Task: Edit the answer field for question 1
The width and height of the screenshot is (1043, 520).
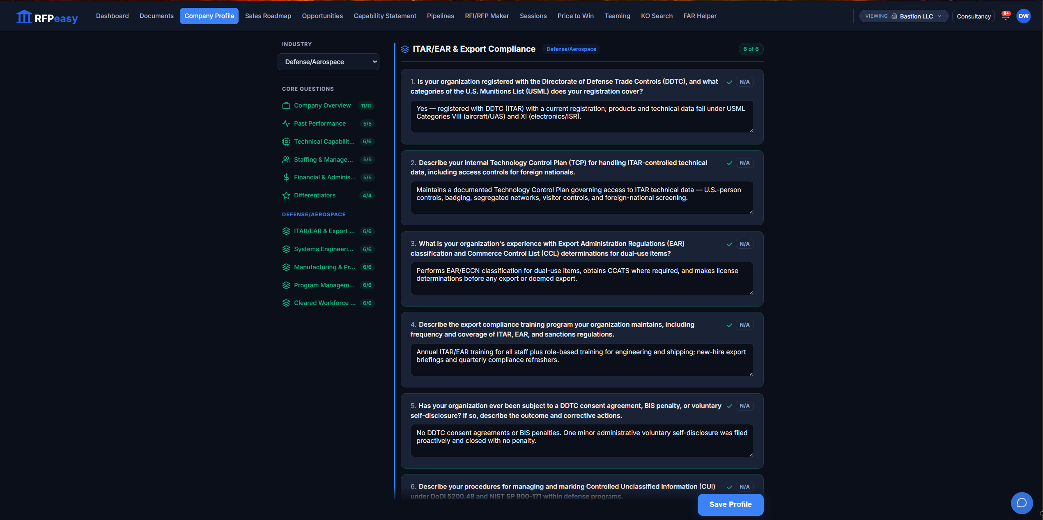Action: [x=582, y=117]
